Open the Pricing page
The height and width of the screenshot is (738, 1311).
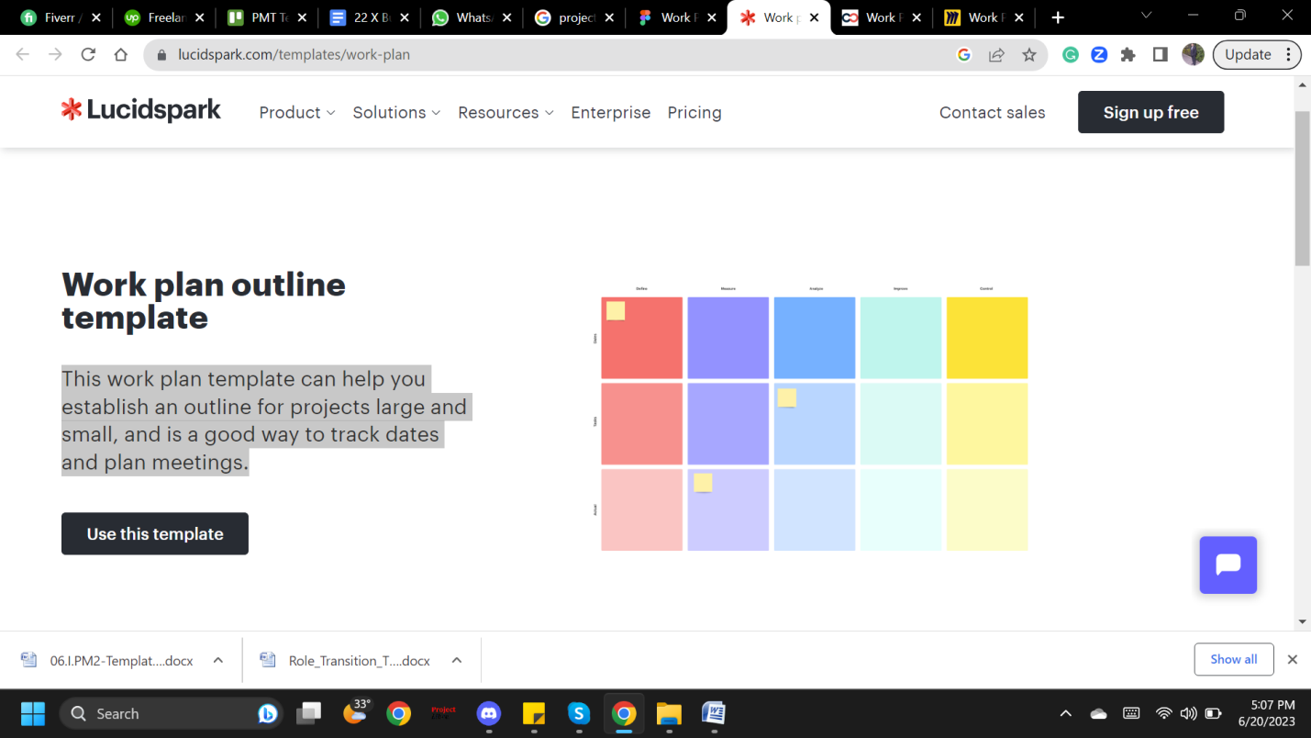[694, 113]
